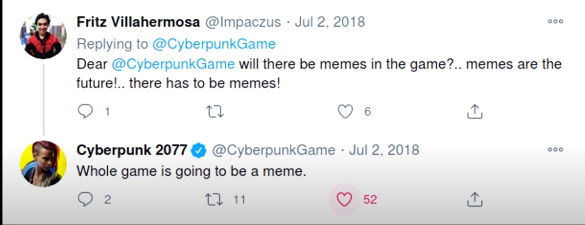This screenshot has width=585, height=225.
Task: Click the blue verified badge icon
Action: [198, 150]
